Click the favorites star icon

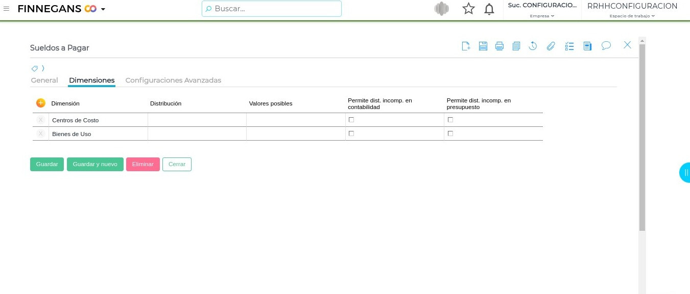(468, 9)
